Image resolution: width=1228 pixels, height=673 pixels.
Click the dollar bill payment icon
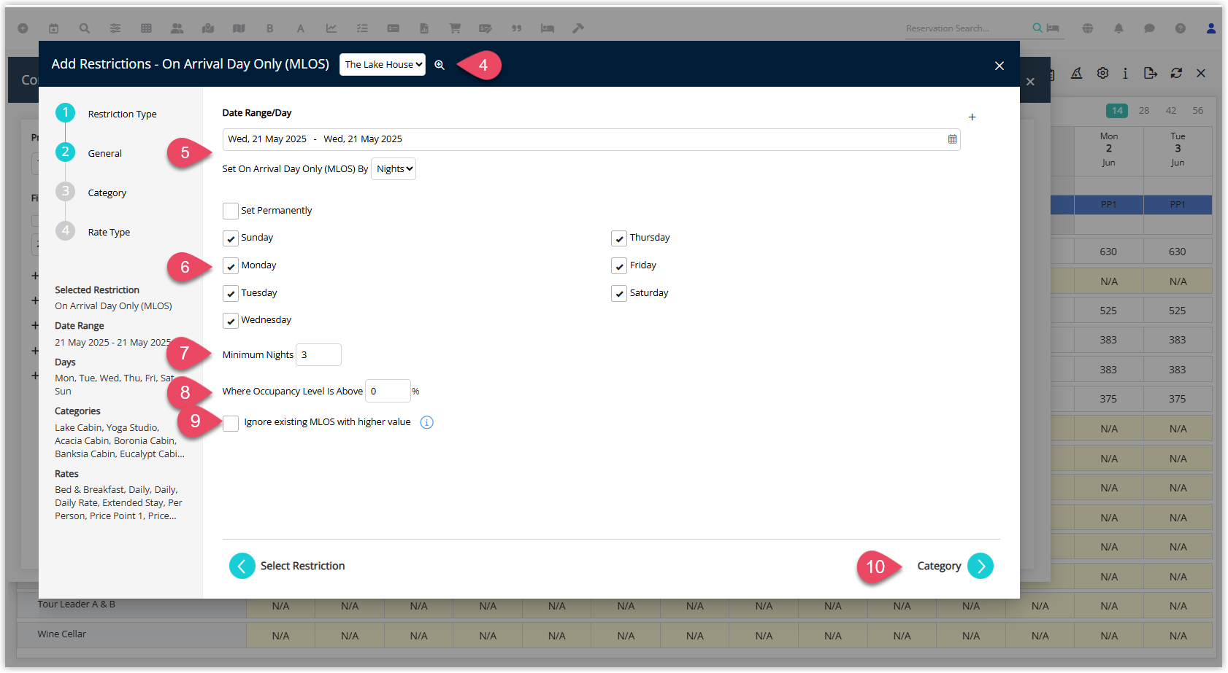[x=394, y=28]
